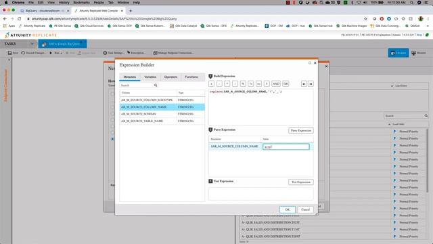
Task: Click the redo arrow above expression box
Action: 311,83
